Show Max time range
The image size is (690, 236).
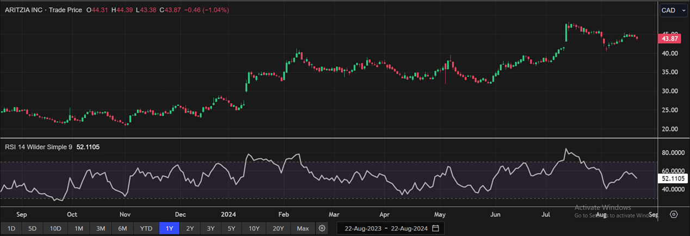pos(303,228)
